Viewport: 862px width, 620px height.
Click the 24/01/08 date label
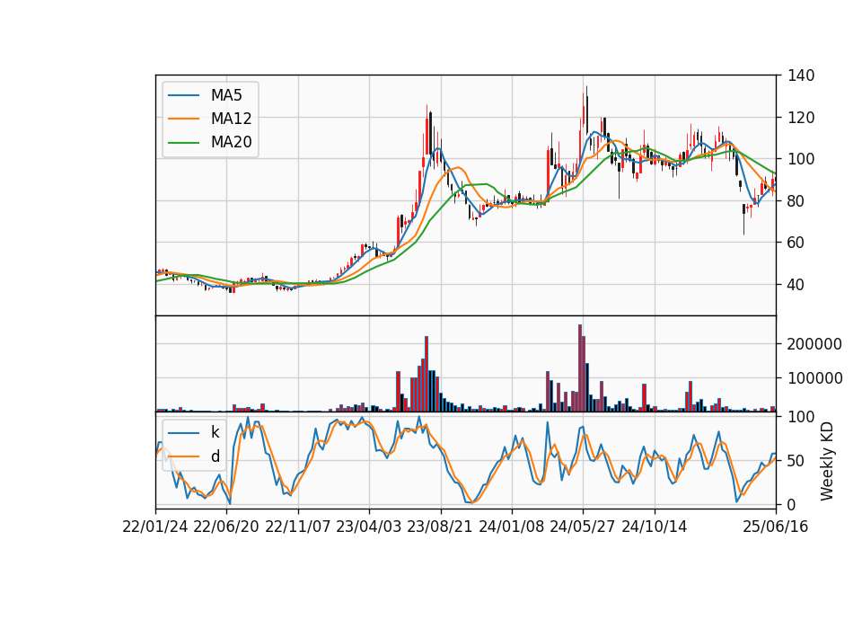point(511,527)
